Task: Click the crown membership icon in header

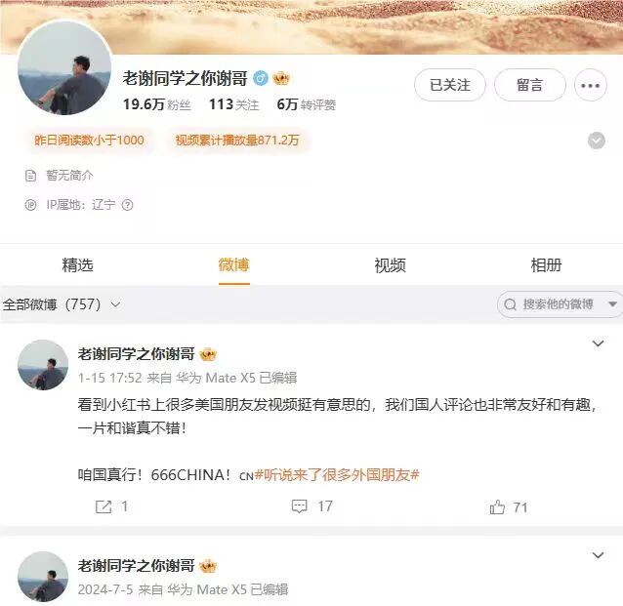Action: pos(281,78)
